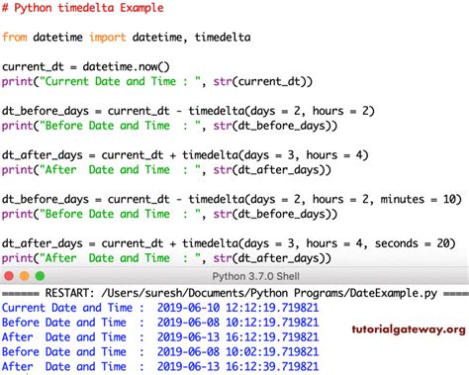Click output '2019-06-10 12:12:19.719821'
This screenshot has width=469, height=375.
point(237,308)
